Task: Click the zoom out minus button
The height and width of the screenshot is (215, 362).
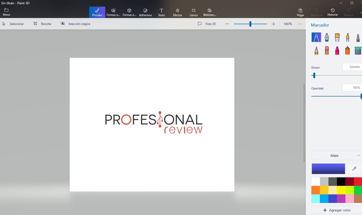Action: point(227,24)
